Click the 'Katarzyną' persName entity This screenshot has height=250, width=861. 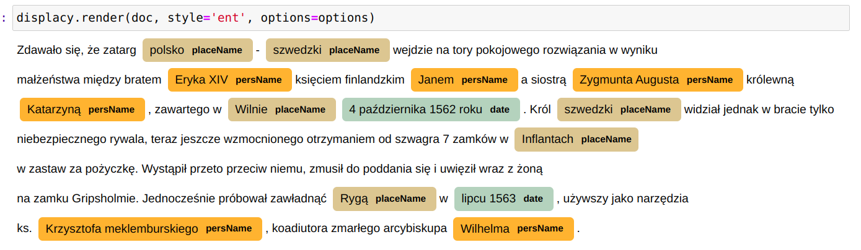[x=82, y=110]
